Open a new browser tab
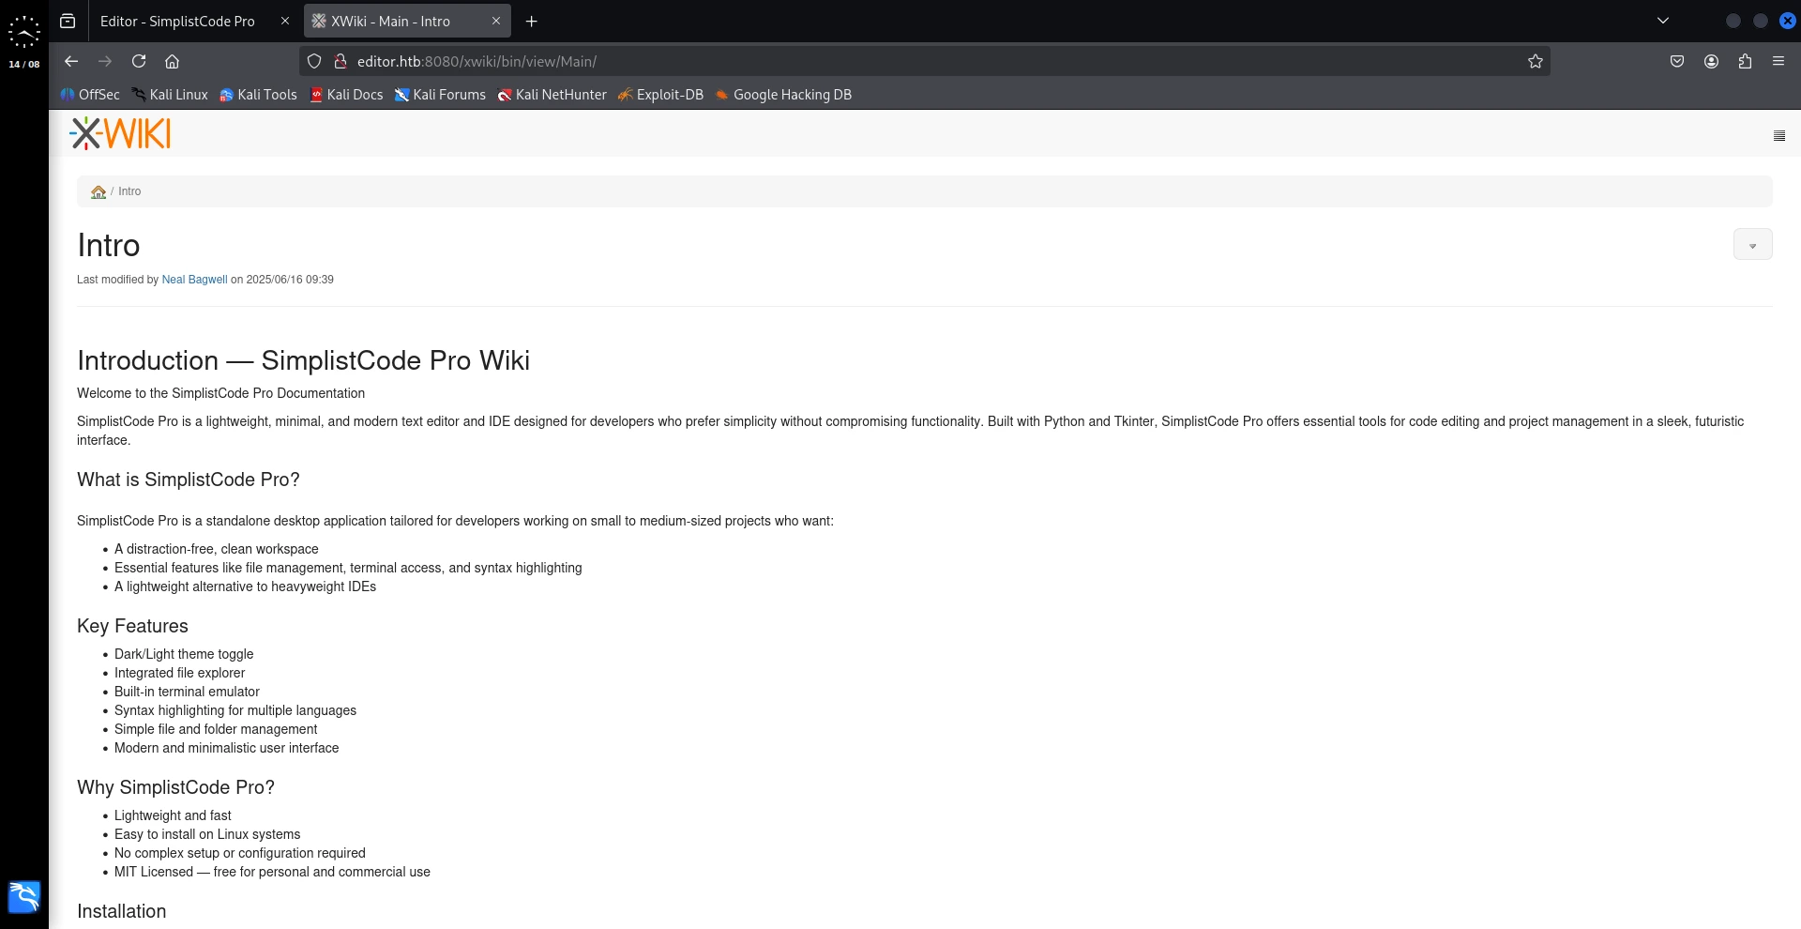Image resolution: width=1801 pixels, height=929 pixels. (531, 21)
